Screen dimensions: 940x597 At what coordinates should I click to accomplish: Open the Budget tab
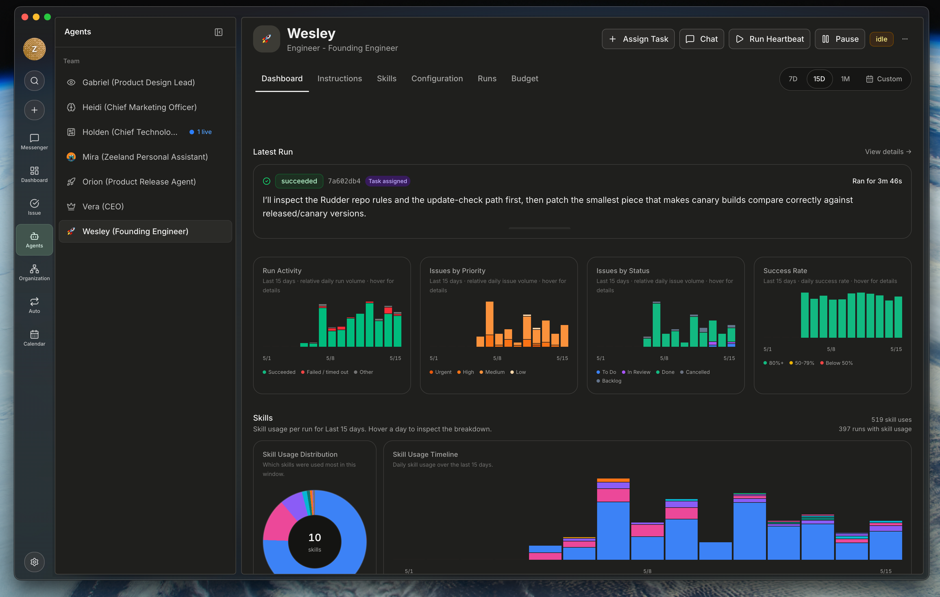coord(525,78)
